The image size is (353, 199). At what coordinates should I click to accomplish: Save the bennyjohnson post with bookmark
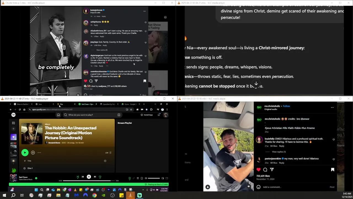click(145, 81)
